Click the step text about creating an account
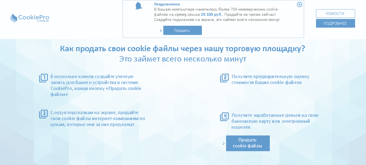 pos(95,85)
